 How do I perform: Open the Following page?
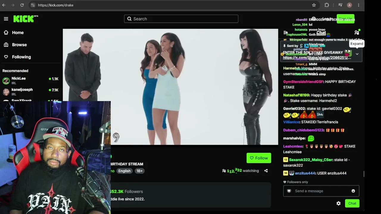click(17, 57)
